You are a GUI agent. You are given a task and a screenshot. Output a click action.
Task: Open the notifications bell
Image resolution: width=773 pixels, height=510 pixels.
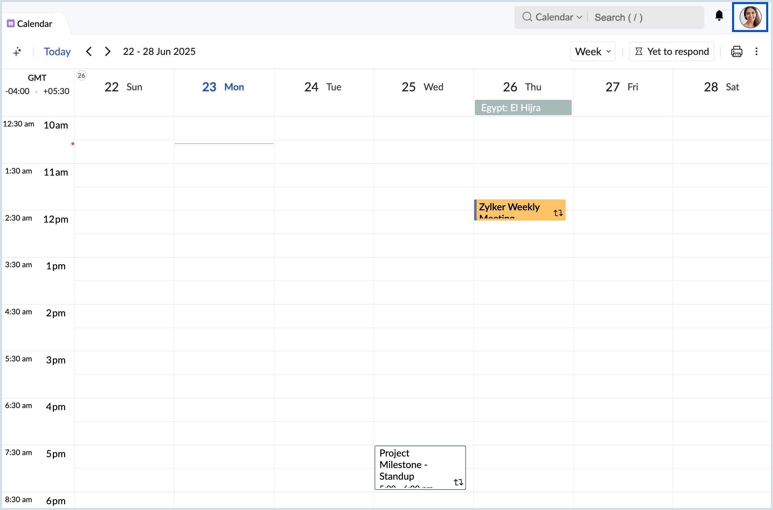click(x=719, y=16)
